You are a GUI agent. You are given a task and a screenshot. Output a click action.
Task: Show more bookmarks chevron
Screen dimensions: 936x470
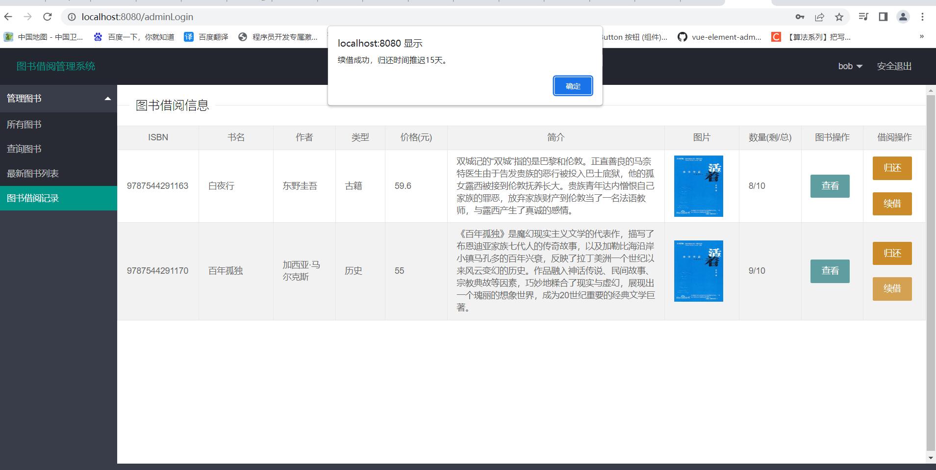tap(921, 36)
